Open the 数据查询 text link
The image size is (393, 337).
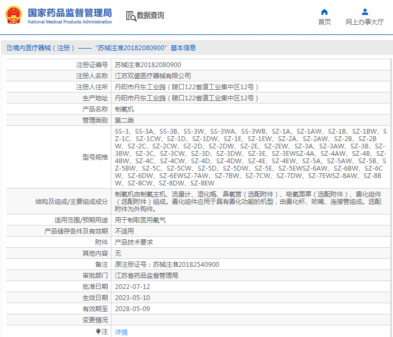coord(151,16)
